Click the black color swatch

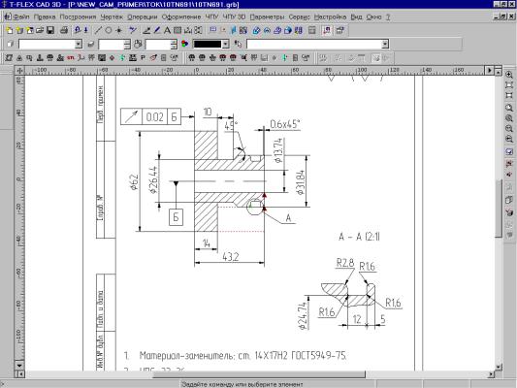coord(207,44)
